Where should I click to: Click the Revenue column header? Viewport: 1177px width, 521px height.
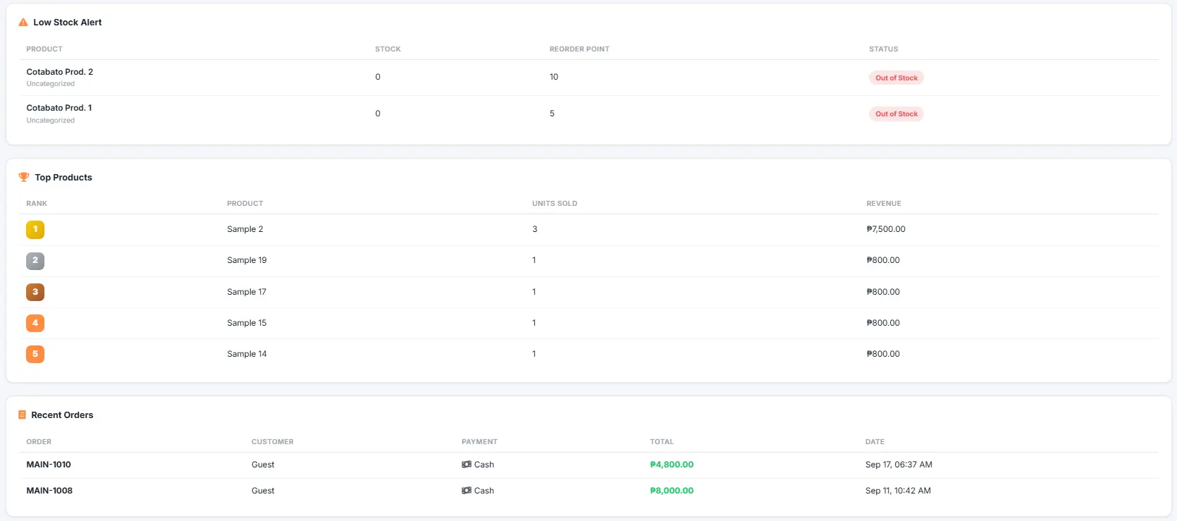(884, 203)
